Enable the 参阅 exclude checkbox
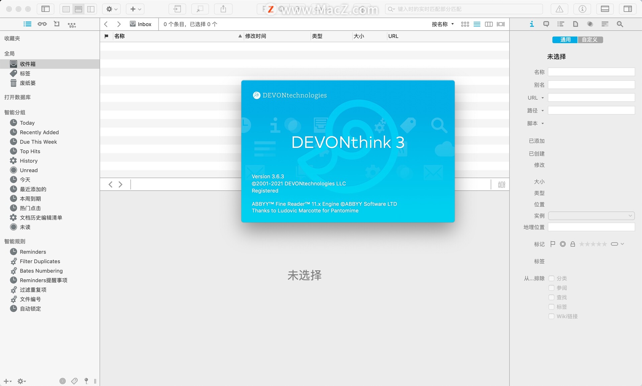Image resolution: width=642 pixels, height=386 pixels. point(551,288)
